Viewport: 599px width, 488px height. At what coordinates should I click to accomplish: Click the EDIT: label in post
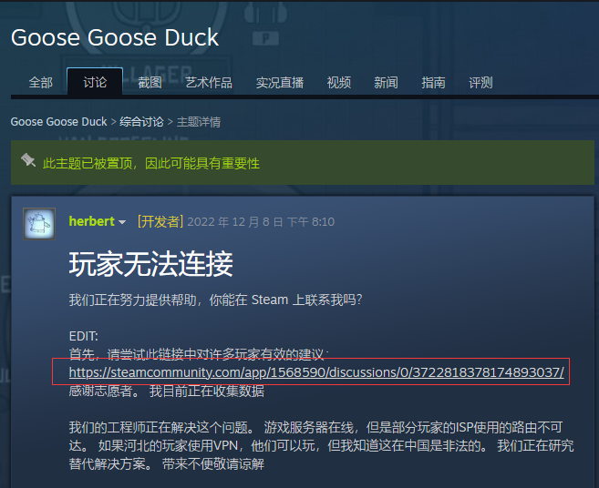click(x=84, y=336)
